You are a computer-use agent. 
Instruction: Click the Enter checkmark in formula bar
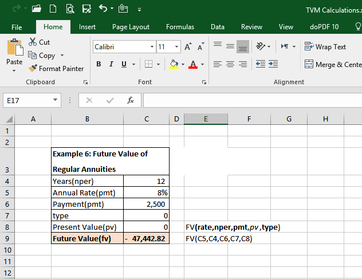click(x=110, y=100)
